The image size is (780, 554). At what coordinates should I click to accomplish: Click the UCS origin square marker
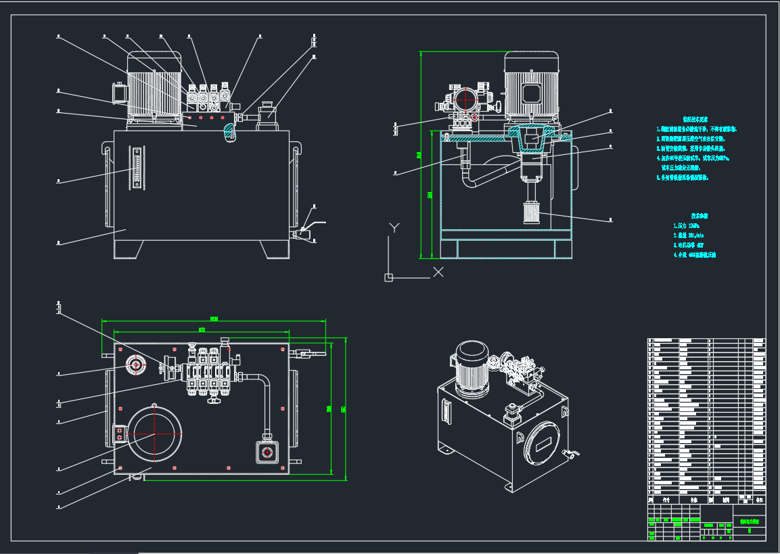click(x=388, y=277)
